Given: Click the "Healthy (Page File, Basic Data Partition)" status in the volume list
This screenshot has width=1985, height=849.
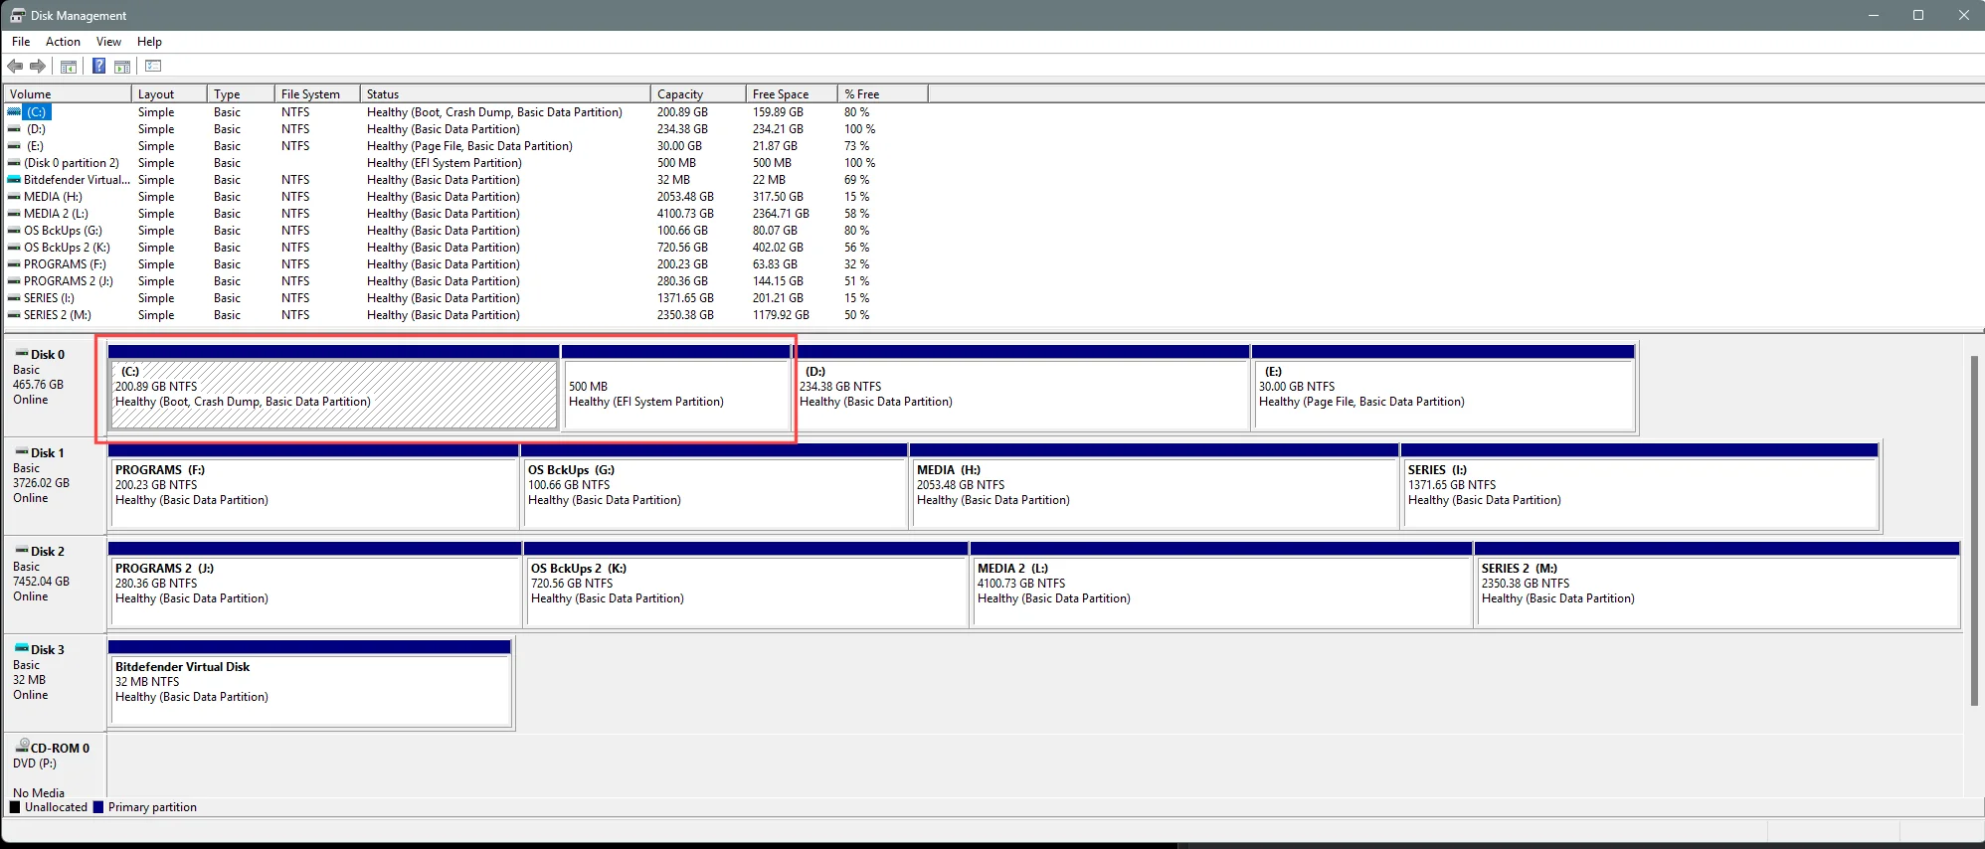Looking at the screenshot, I should coord(469,146).
